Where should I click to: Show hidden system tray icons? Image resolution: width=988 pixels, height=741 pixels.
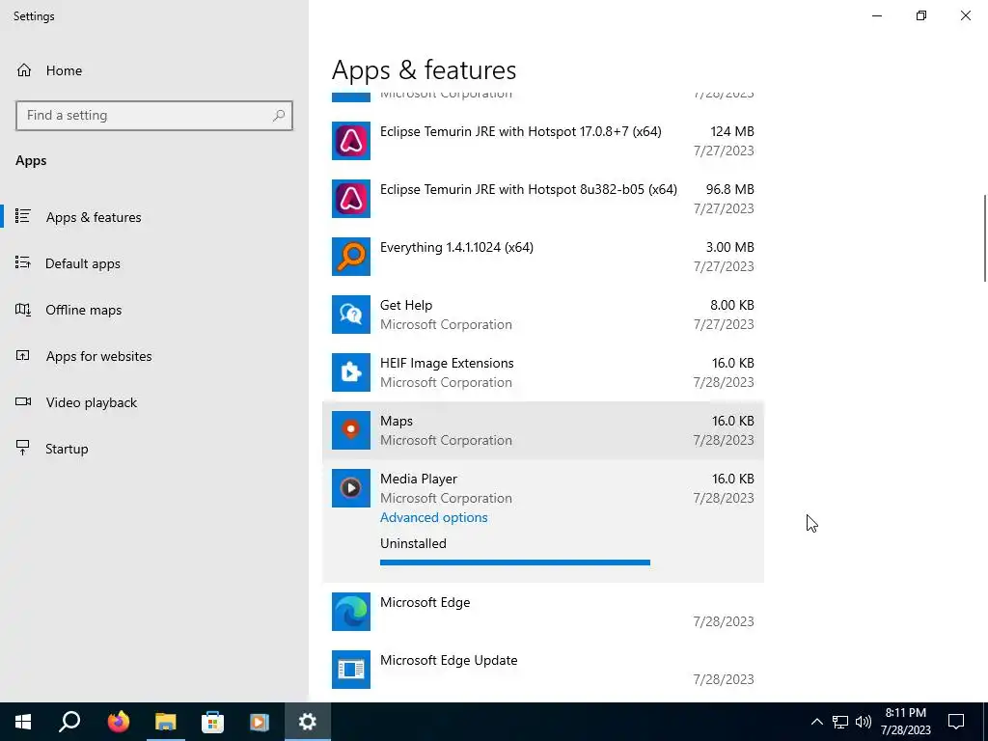pos(816,722)
